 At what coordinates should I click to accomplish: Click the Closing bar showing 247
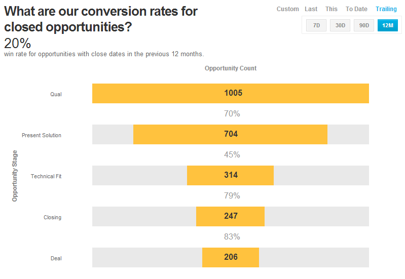point(231,216)
